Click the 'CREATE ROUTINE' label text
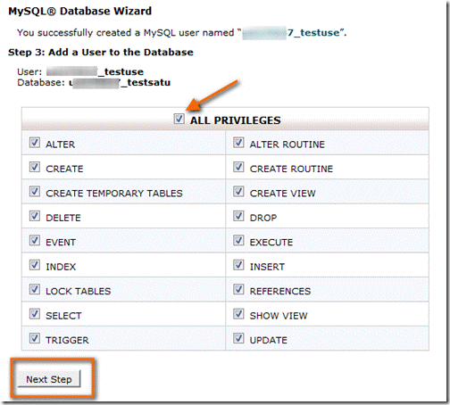Viewport: 450px width, 405px height. coord(291,169)
